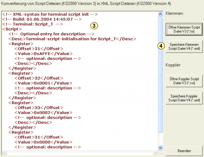Screen dimensions: 204x157
Task: Click the <Offset>33</Offset> line
Action: click(39, 108)
